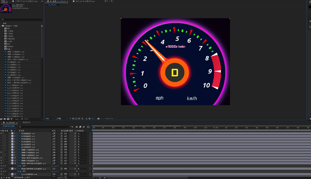311x179 pixels.
Task: Collapse the top folder in the Project panel
Action: tap(1, 26)
